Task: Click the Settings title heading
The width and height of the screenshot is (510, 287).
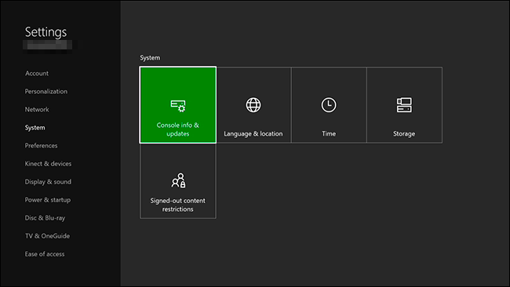Action: point(46,32)
